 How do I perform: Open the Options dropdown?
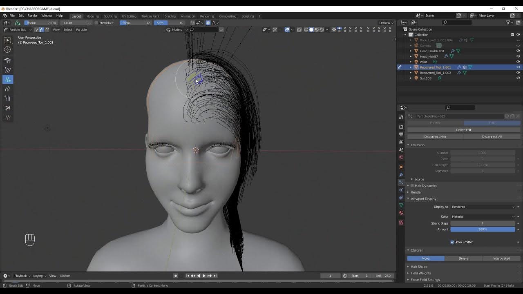click(x=386, y=23)
